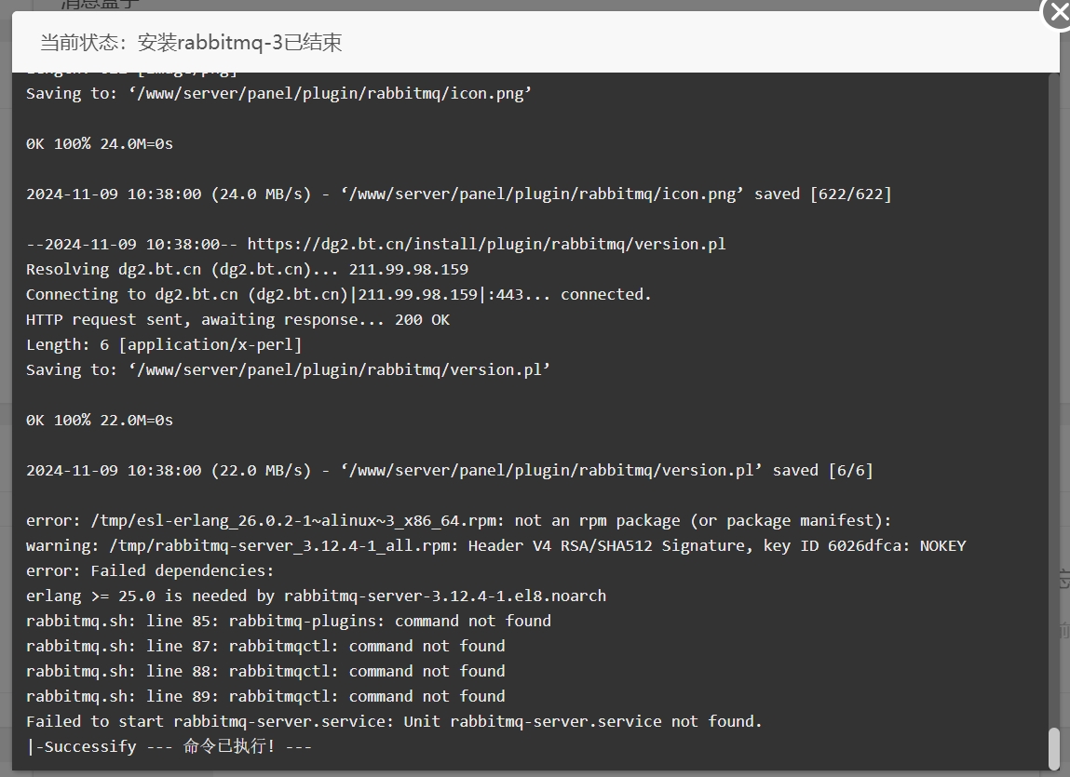Click the 'erlang >= 25.0 is needed' line

pyautogui.click(x=316, y=596)
